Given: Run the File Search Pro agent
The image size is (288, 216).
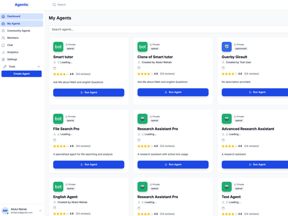Looking at the screenshot, I should [89, 164].
